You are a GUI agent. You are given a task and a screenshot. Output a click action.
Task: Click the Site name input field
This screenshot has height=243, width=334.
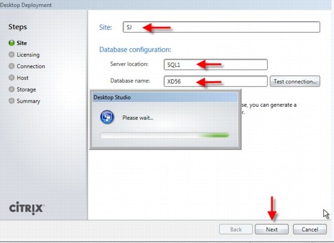click(221, 27)
